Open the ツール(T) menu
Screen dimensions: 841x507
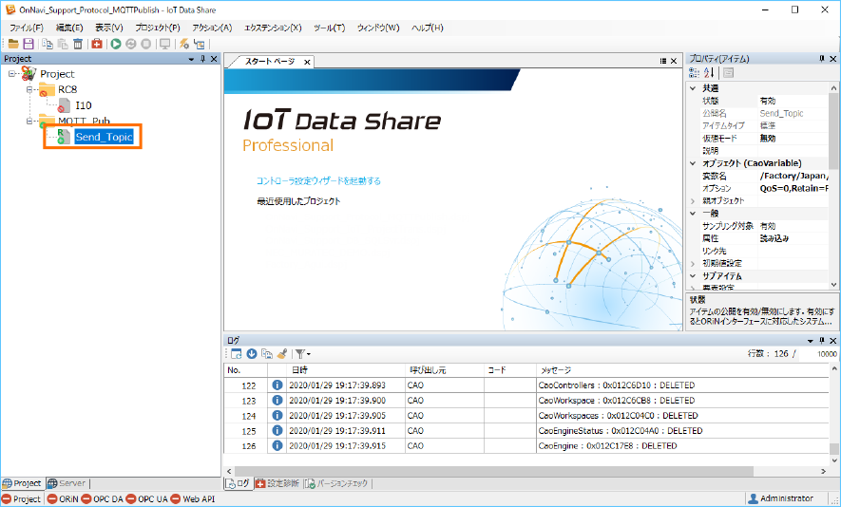click(329, 28)
